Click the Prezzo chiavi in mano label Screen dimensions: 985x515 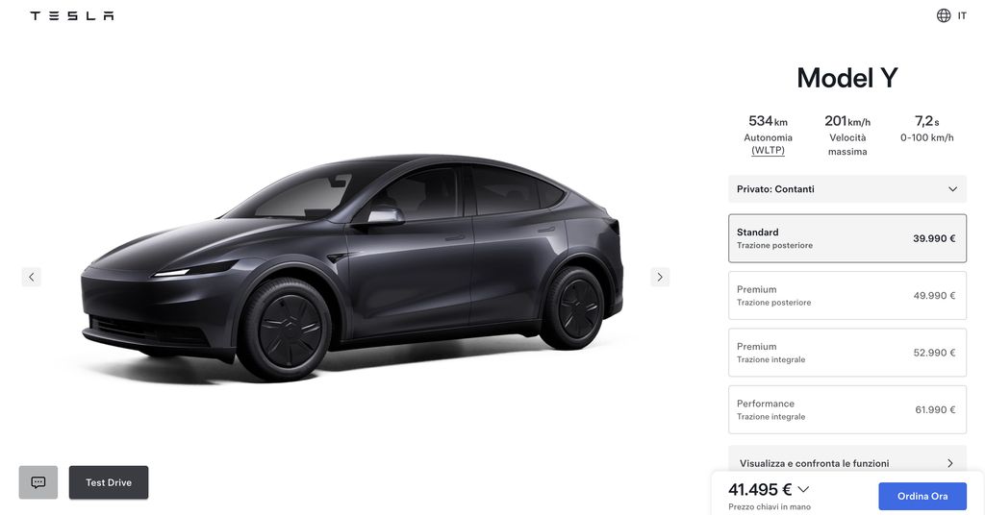tap(770, 506)
